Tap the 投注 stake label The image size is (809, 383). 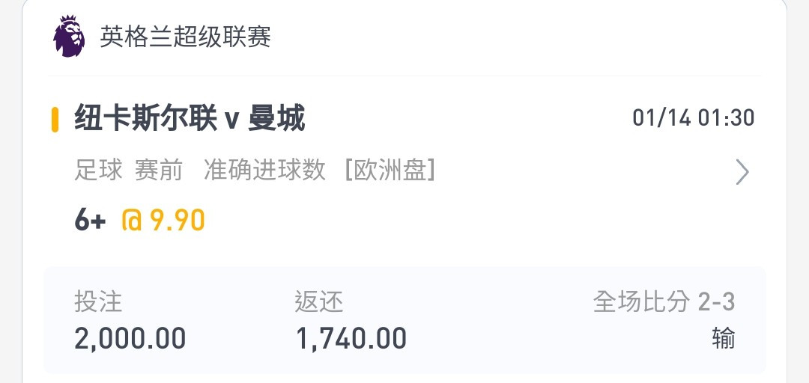(x=98, y=301)
